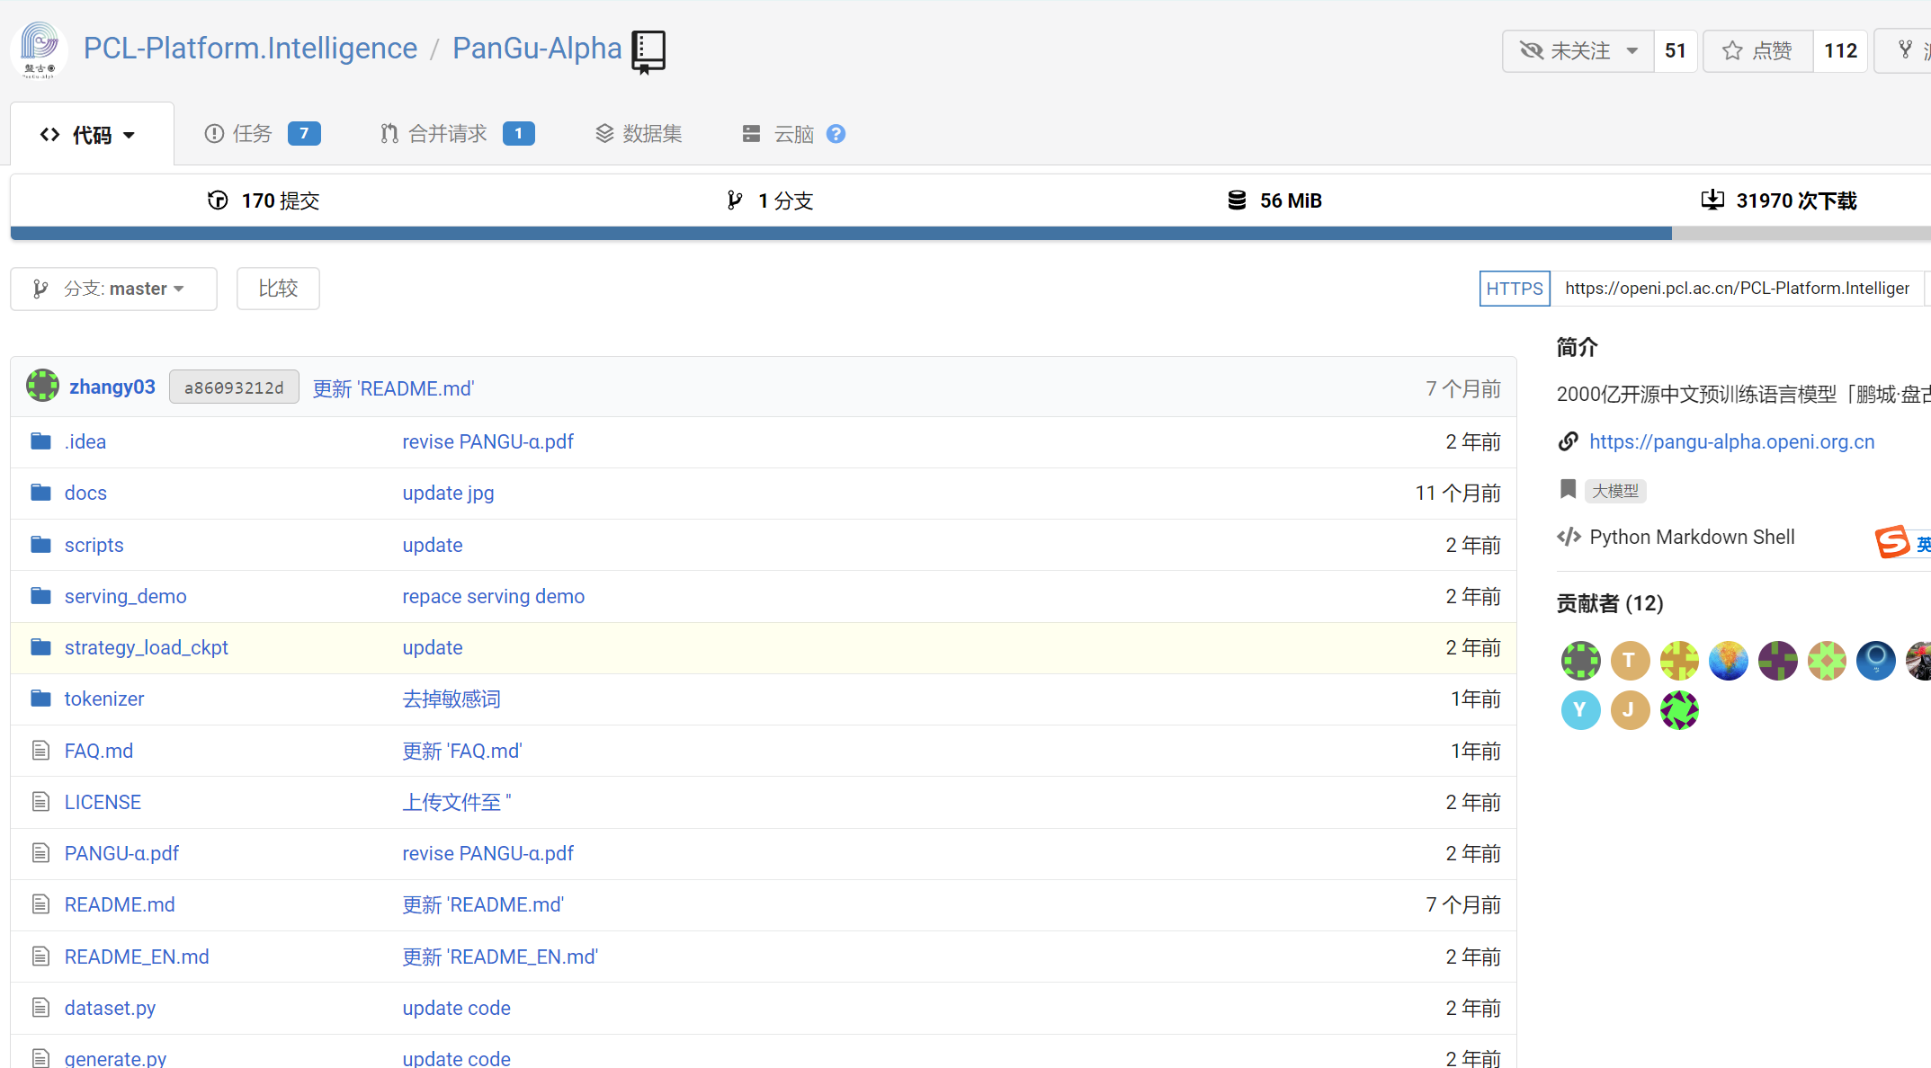Click the database icon beside 56 MiB
Screen dimensions: 1931x1068
pos(1237,200)
